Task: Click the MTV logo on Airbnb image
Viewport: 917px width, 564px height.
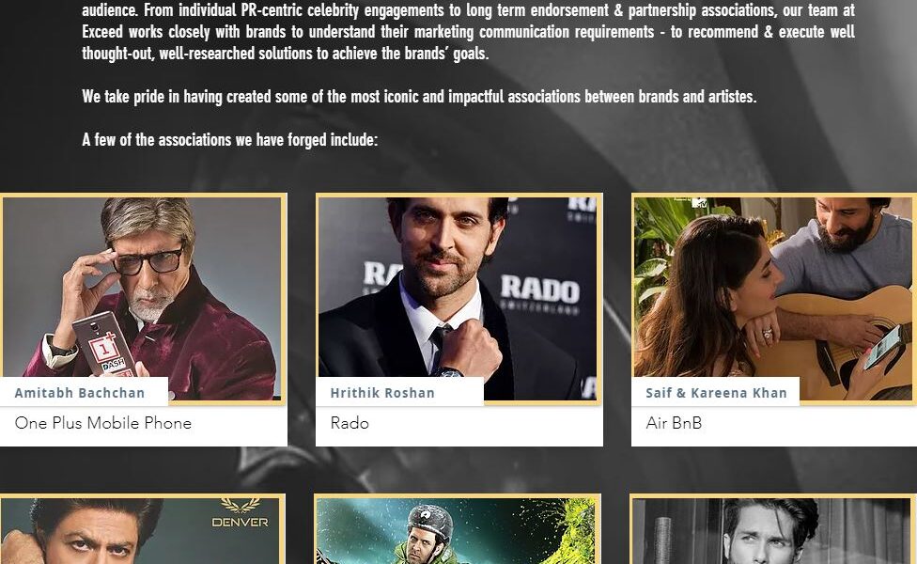Action: tap(699, 203)
